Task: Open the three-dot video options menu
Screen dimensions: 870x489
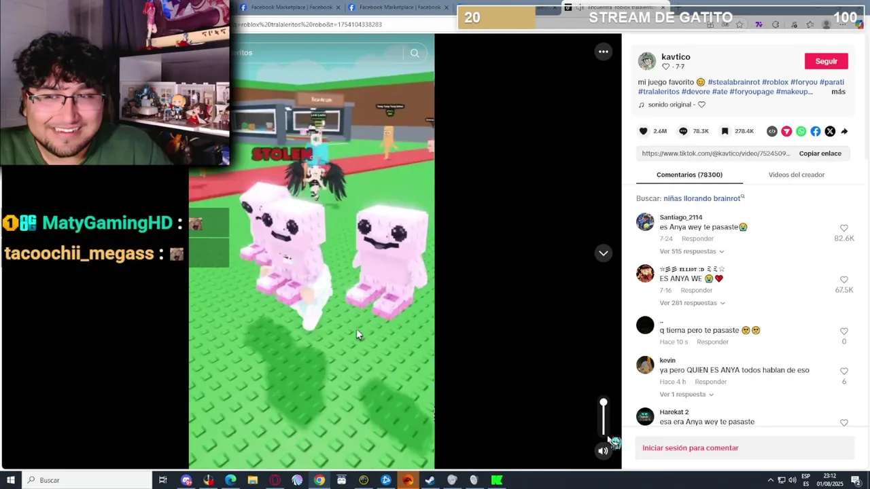Action: (603, 52)
